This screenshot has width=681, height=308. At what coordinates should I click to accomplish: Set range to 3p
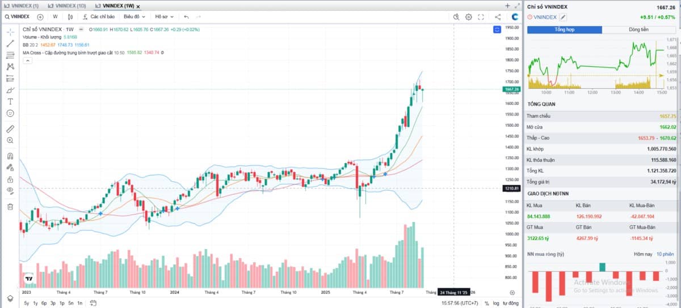coord(53,303)
